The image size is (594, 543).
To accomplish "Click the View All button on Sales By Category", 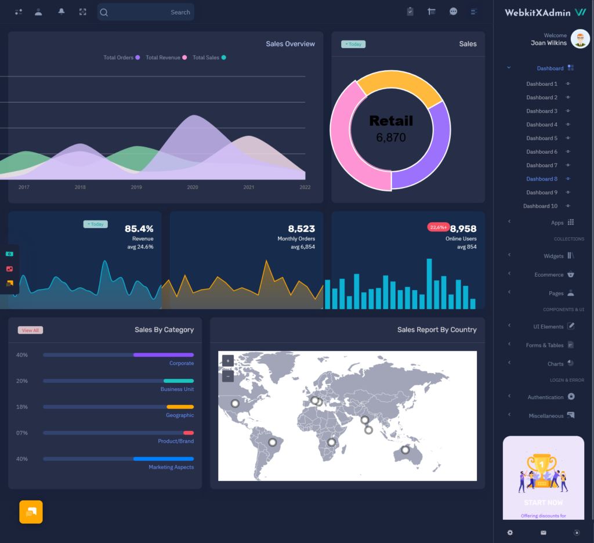I will point(30,330).
